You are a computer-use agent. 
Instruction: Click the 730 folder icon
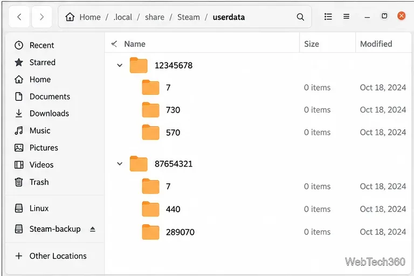[x=150, y=109]
